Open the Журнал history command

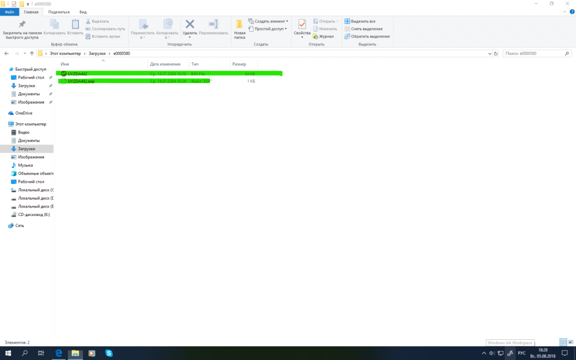(x=323, y=36)
